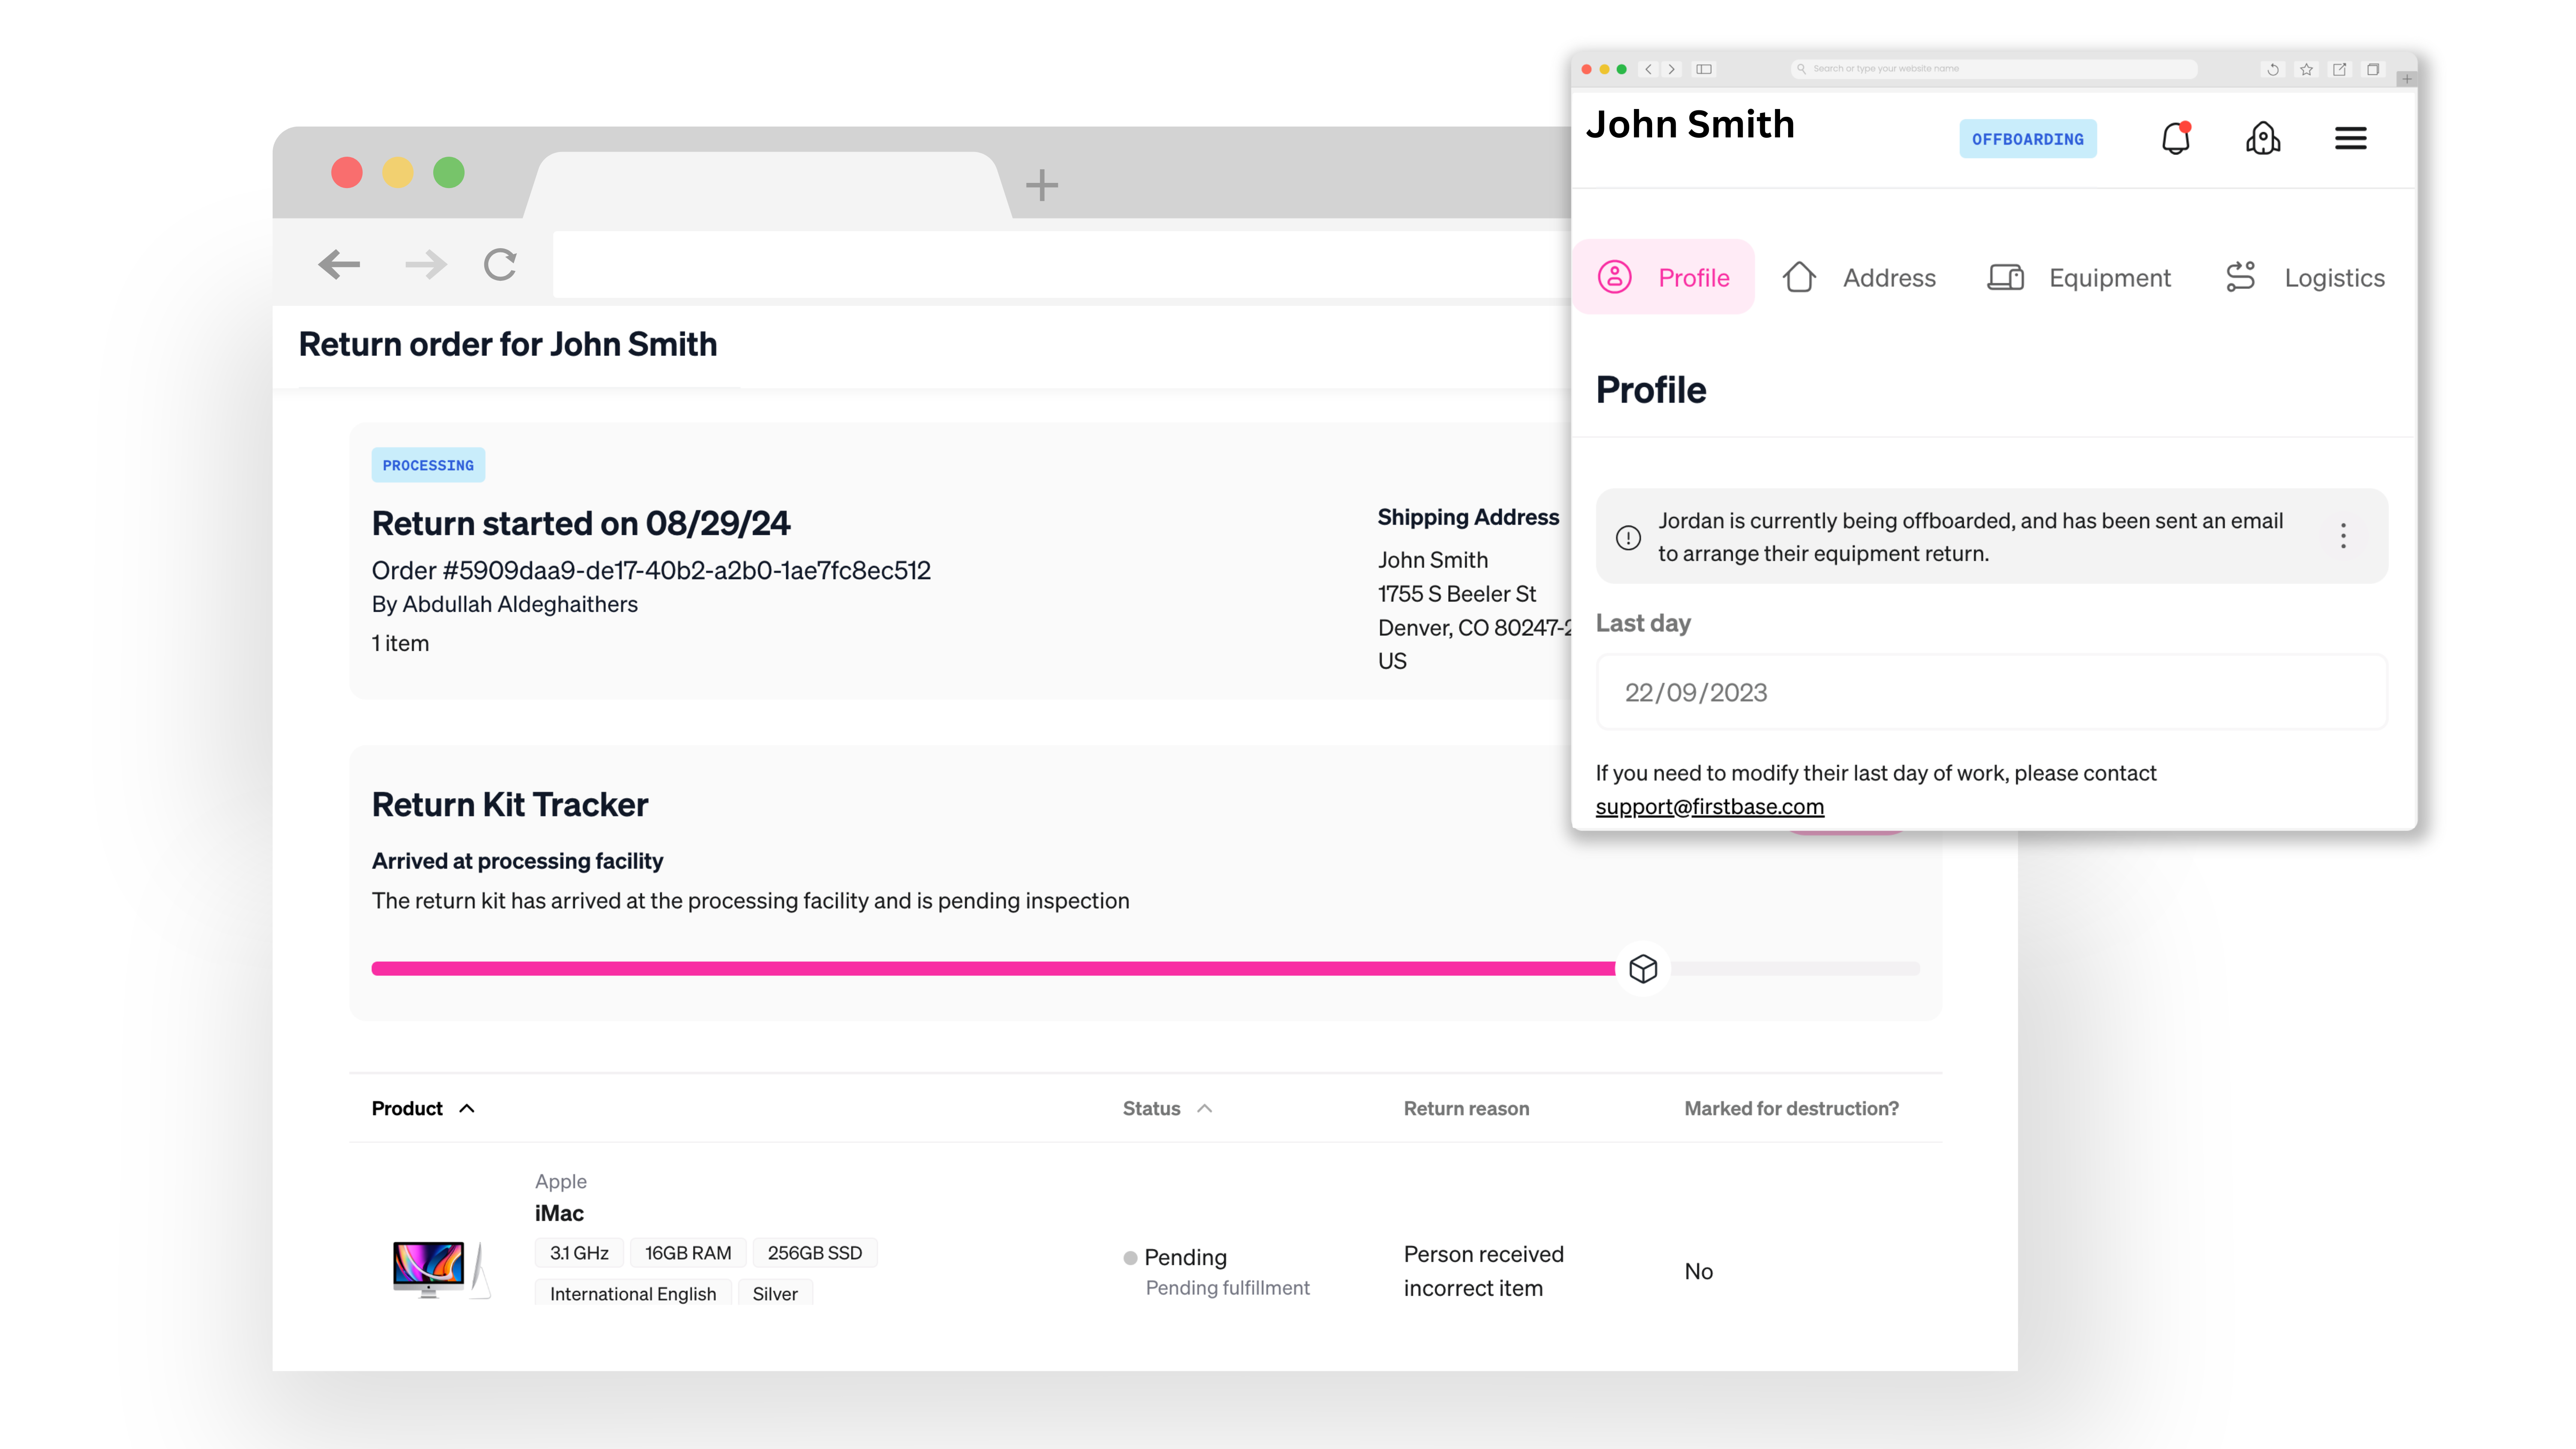Screen dimensions: 2576x1449
Task: Click the reload icon in large browser
Action: click(x=500, y=265)
